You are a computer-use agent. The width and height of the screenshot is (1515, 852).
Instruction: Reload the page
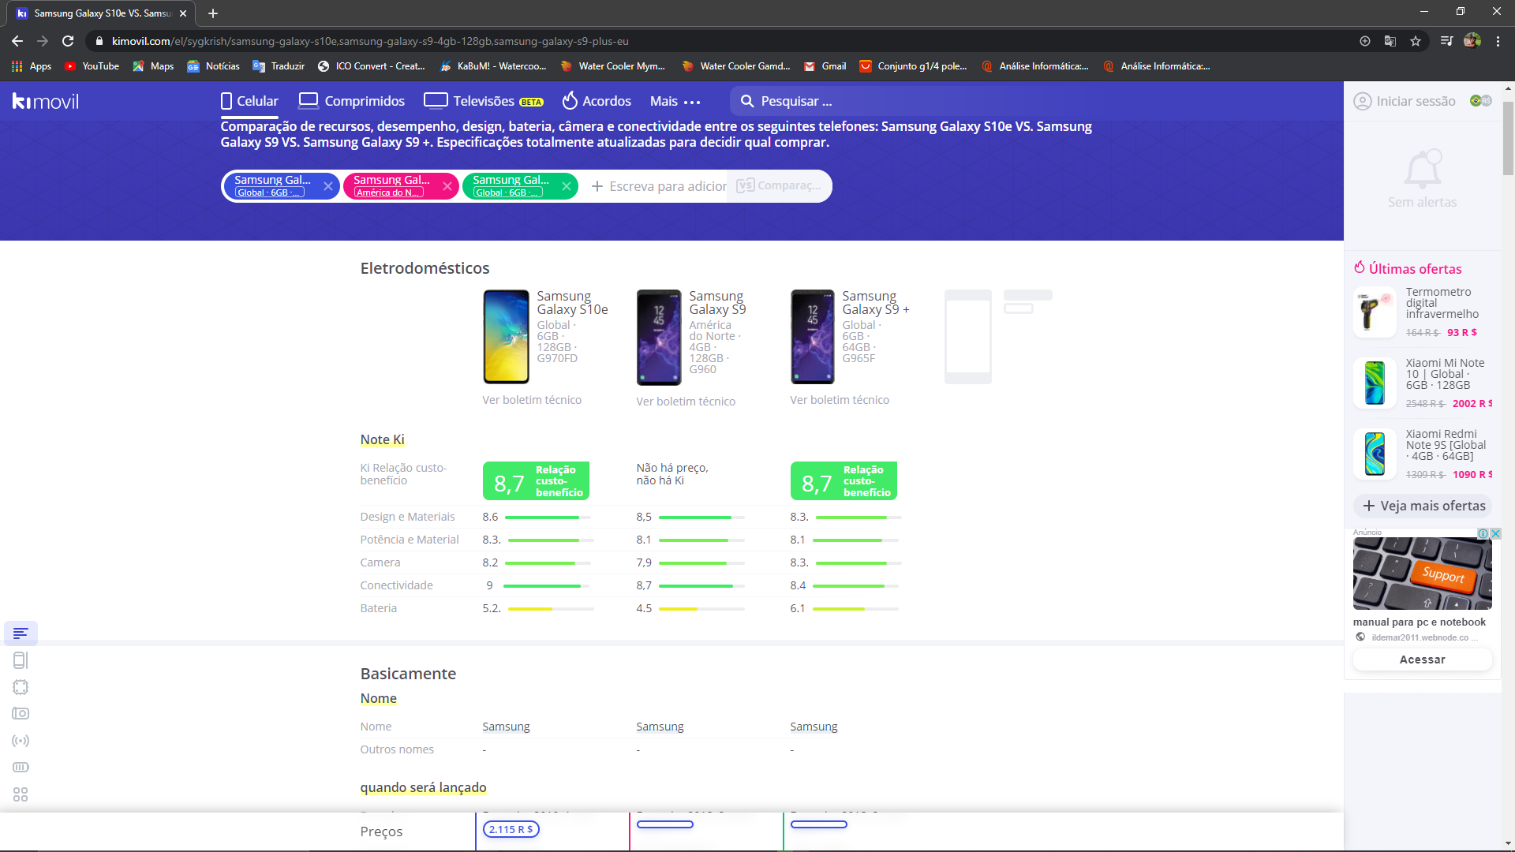click(x=68, y=41)
